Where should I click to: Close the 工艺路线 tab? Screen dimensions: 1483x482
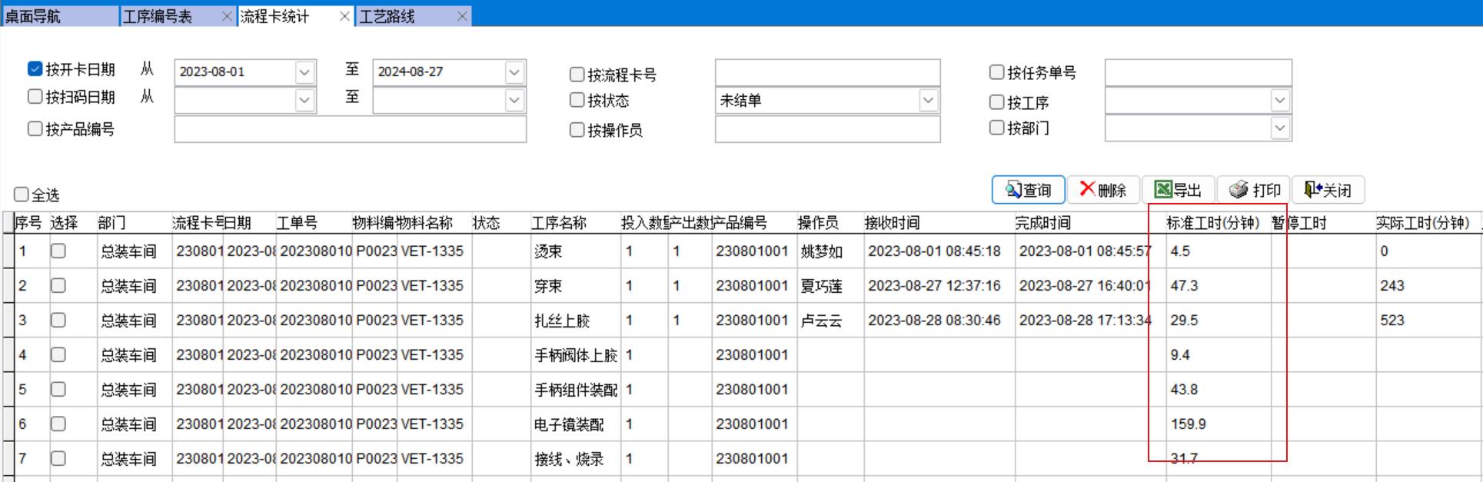click(x=462, y=16)
